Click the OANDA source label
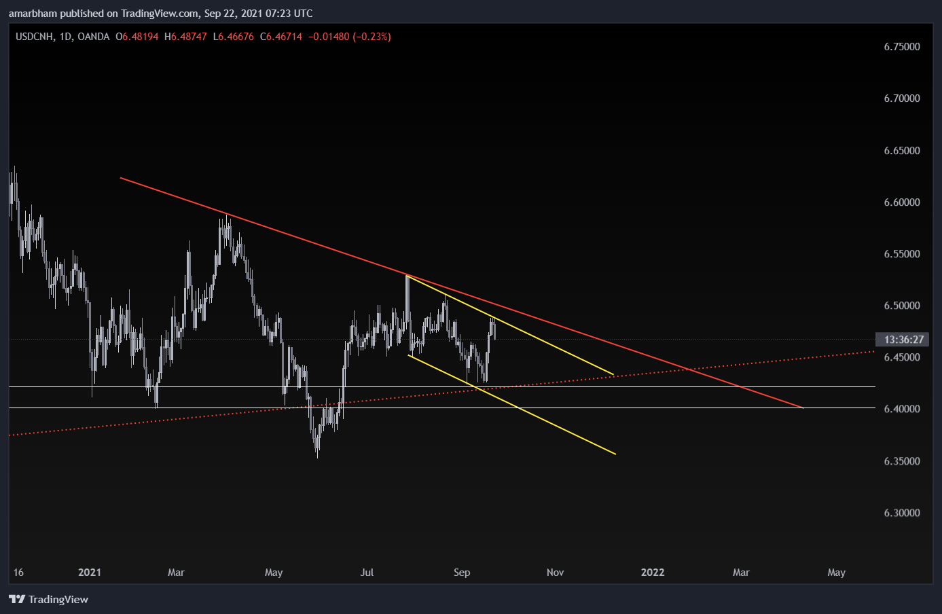 coord(94,37)
